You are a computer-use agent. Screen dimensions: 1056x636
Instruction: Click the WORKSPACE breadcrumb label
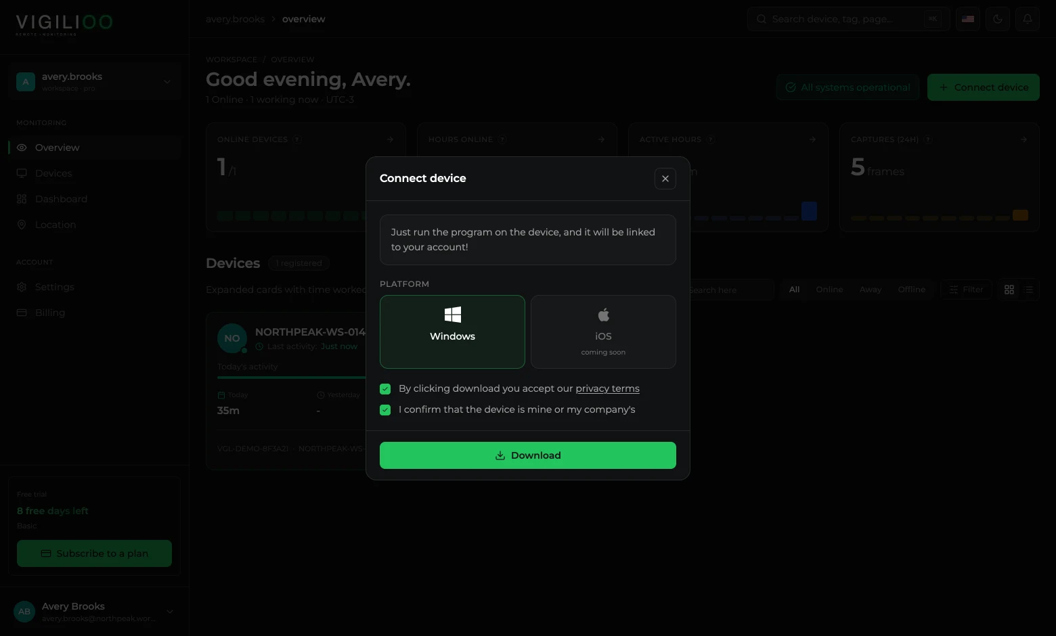[x=232, y=60]
